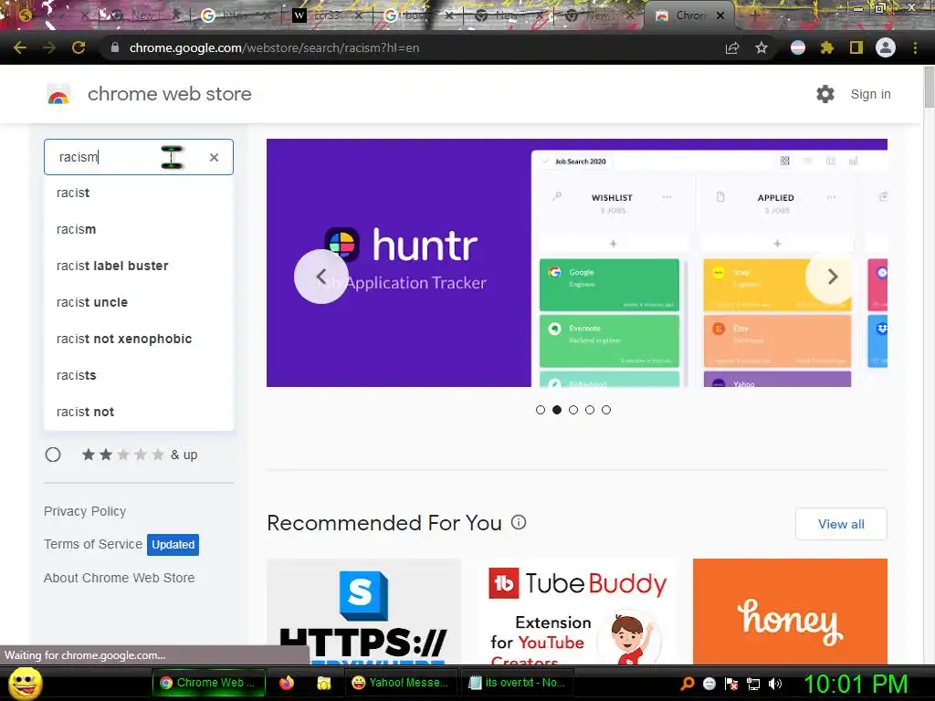
Task: Launch Firefox from the taskbar
Action: (286, 683)
